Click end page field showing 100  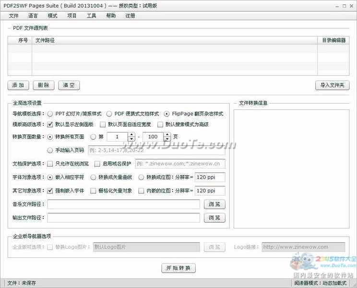pos(153,137)
